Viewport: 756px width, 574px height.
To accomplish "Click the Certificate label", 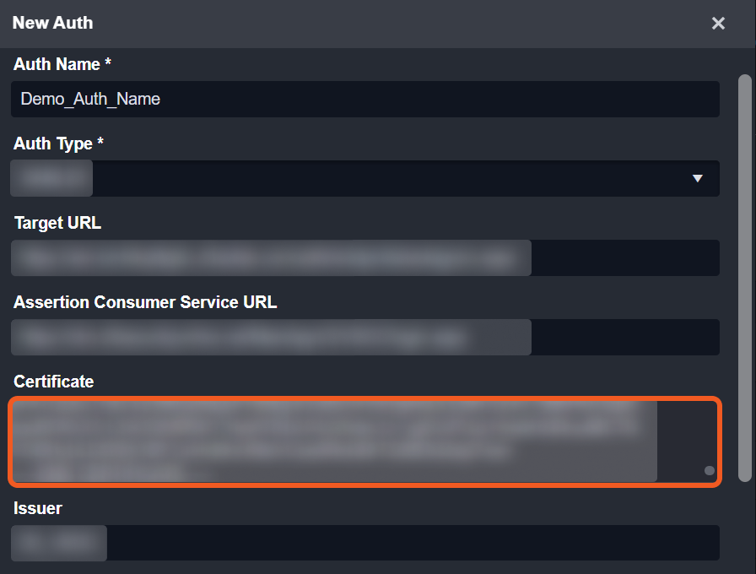I will point(53,382).
